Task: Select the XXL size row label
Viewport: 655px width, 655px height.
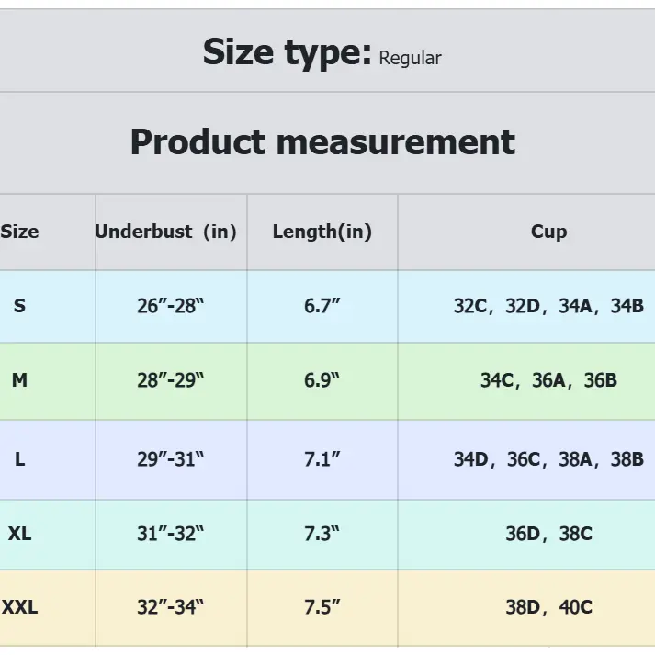Action: [20, 606]
